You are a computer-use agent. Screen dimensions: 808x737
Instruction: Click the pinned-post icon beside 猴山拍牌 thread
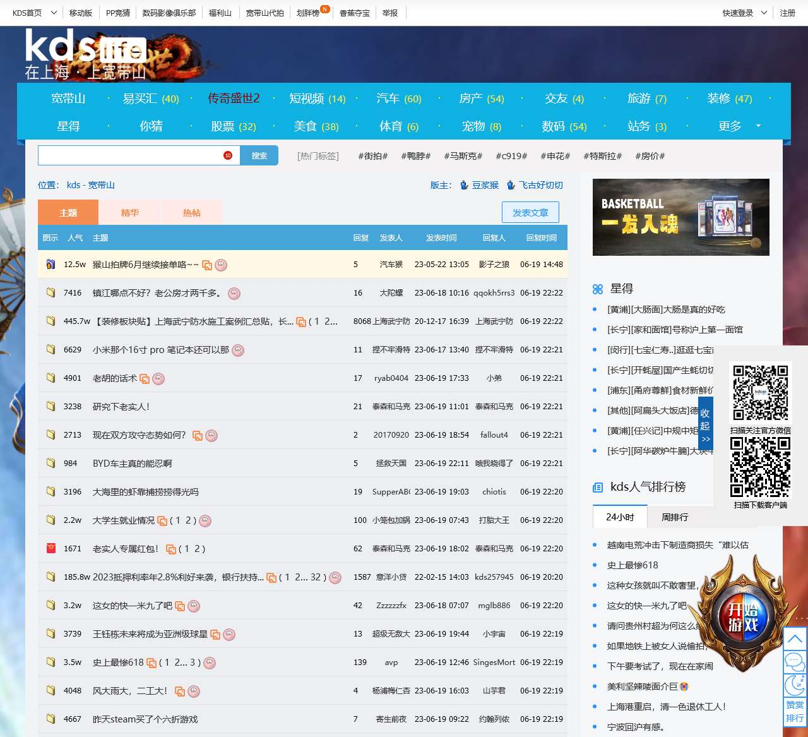50,265
